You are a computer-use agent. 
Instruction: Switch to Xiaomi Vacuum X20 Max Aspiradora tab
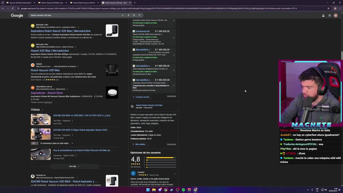[x=52, y=3]
